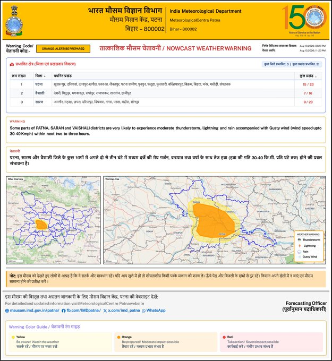This screenshot has height=361, width=332.
Task: Click the बिहार – 800002 Hindi address text
Action: [x=144, y=29]
